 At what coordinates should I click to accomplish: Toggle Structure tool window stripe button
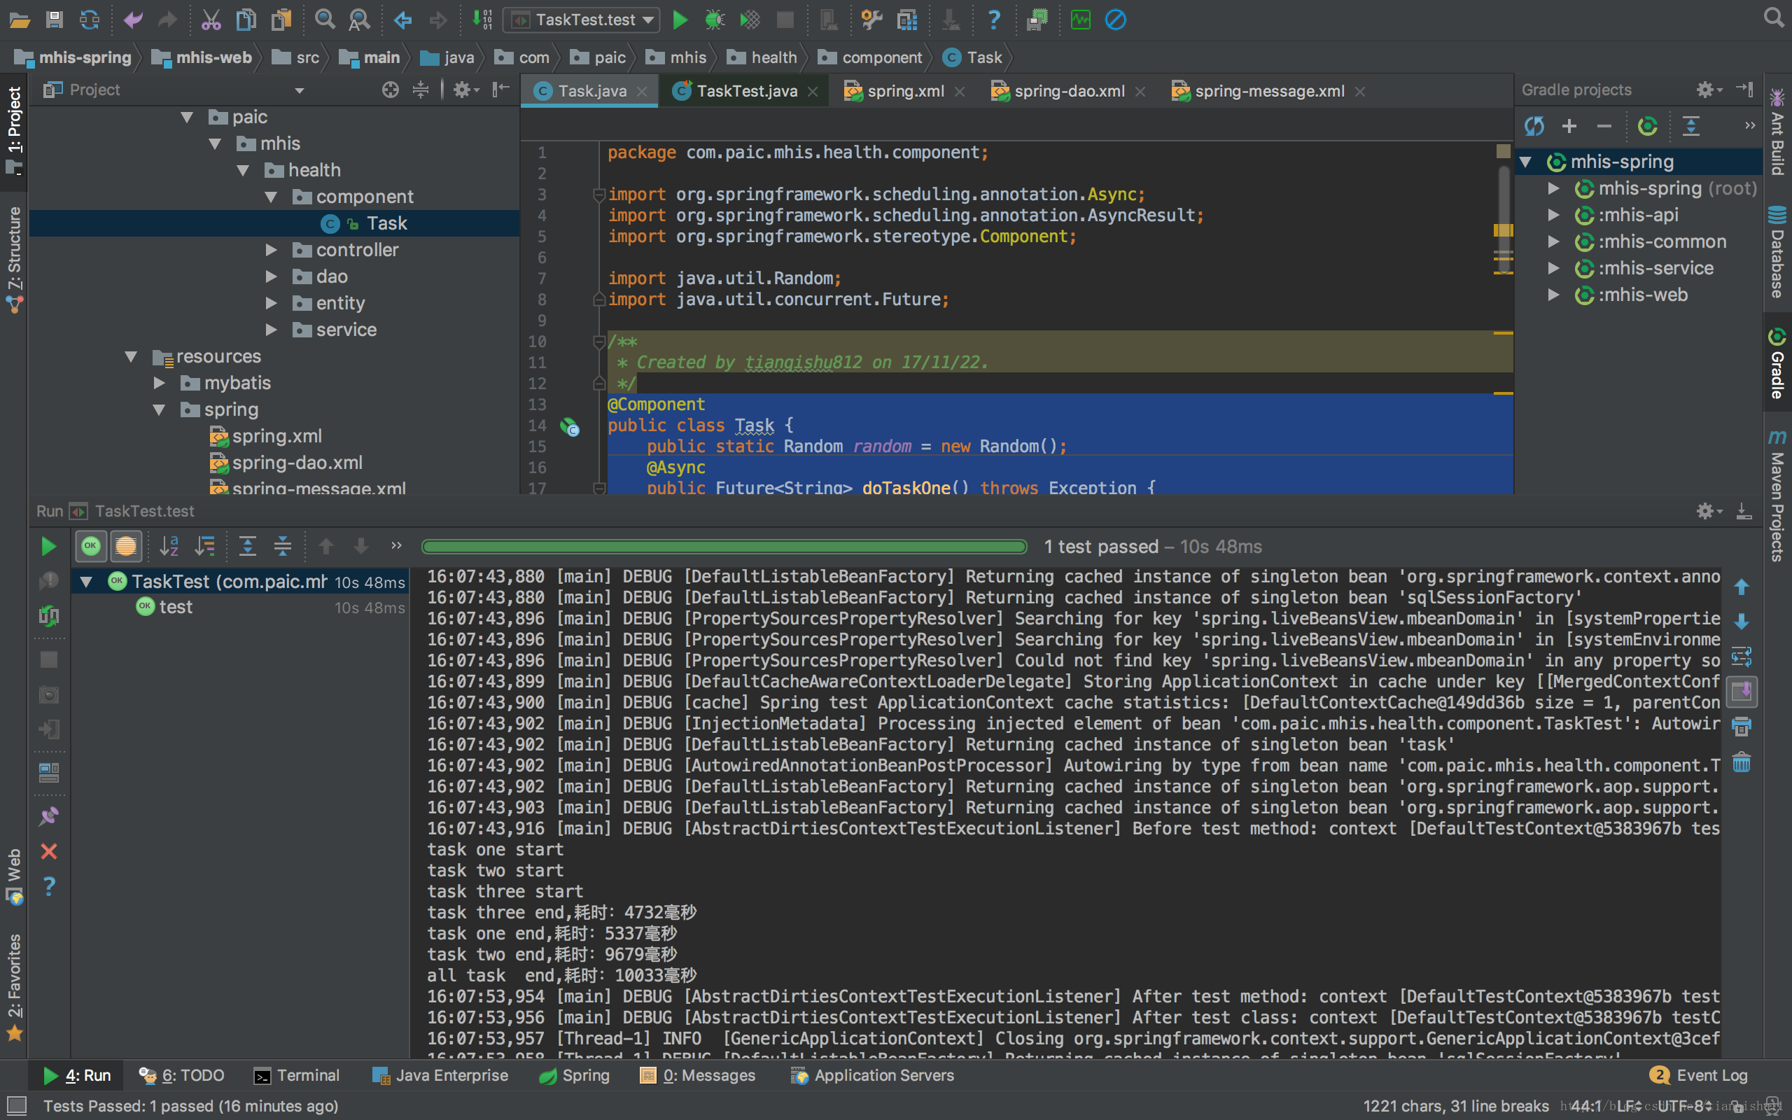click(x=14, y=259)
